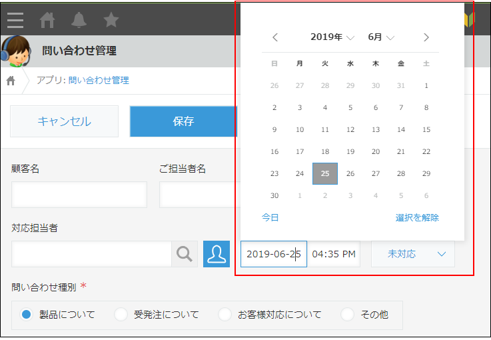491x340 pixels.
Task: Select June 12 in the calendar
Action: 350,130
